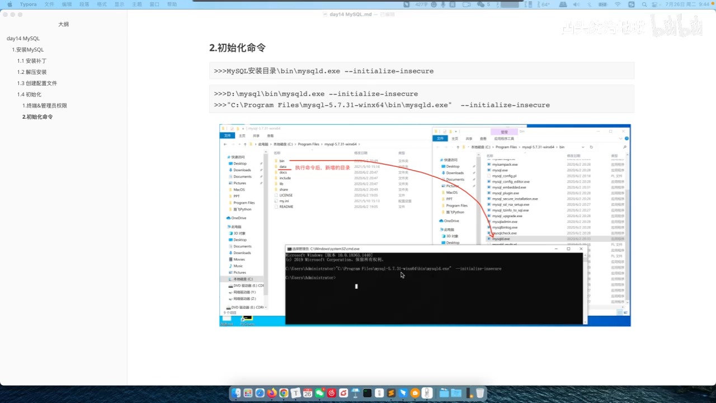Image resolution: width=716 pixels, height=403 pixels.
Task: Go to 1.终端&管理员权限 in the outline
Action: point(45,106)
